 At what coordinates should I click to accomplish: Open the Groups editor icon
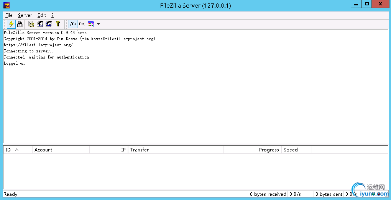(x=49, y=24)
